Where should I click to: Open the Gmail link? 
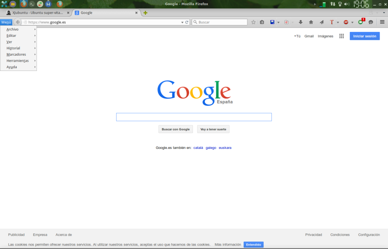click(x=309, y=36)
